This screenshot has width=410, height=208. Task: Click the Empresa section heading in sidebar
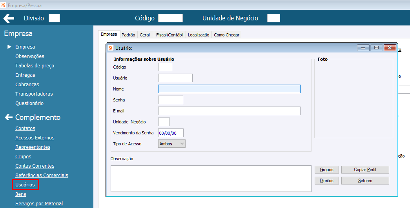pos(18,33)
